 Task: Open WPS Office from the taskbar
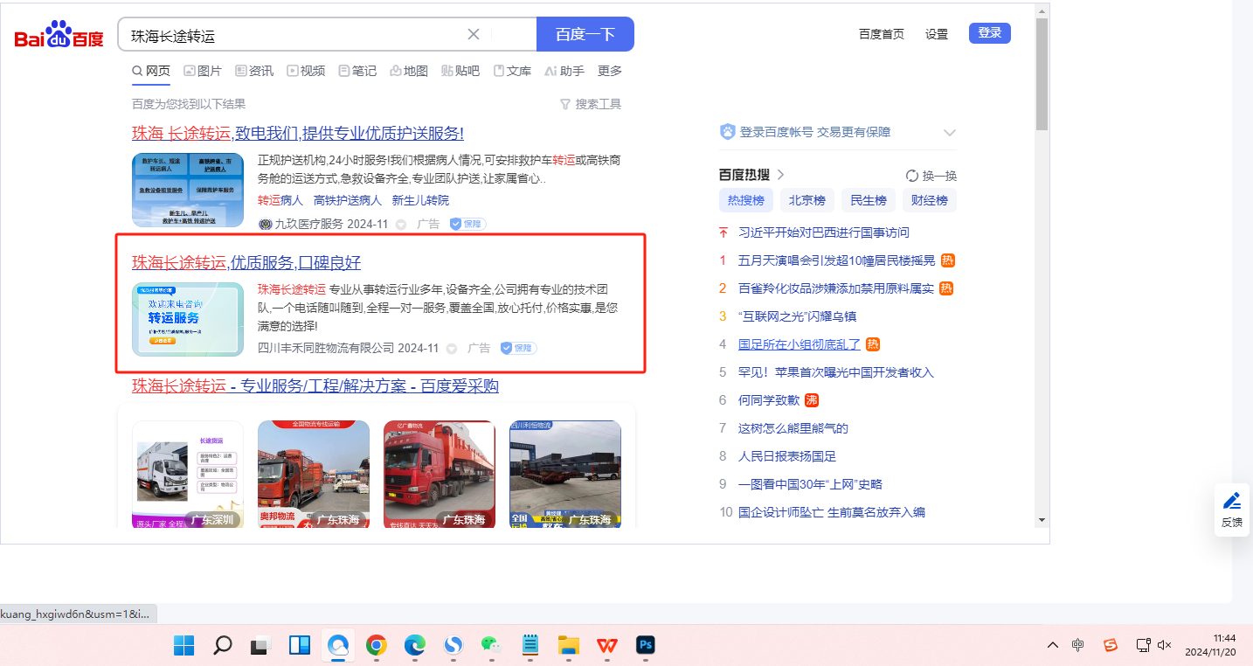(x=607, y=645)
